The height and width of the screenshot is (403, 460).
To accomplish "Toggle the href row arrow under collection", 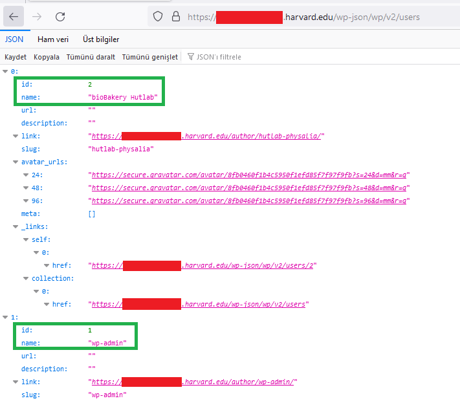I will click(x=47, y=304).
